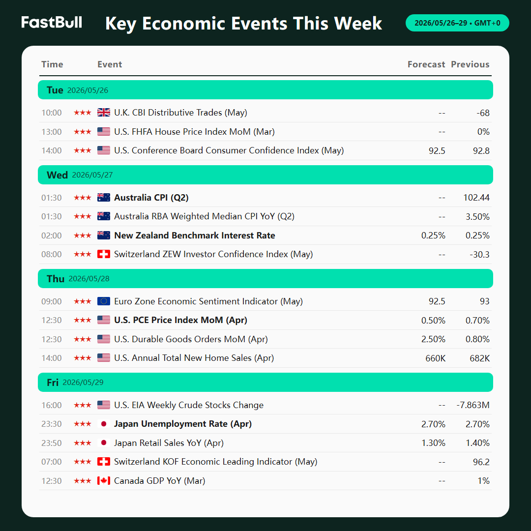The width and height of the screenshot is (531, 531).
Task: Click the UK flag beside CBI Distributive Trades
Action: [104, 113]
